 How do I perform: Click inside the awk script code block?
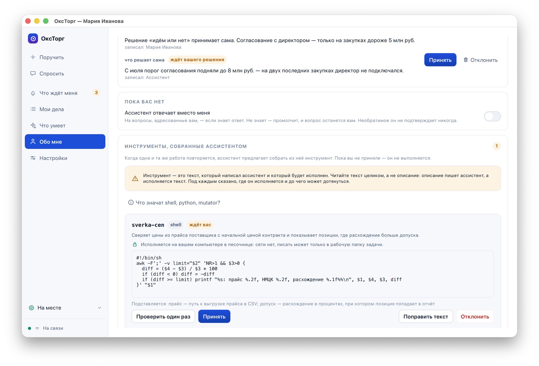313,274
